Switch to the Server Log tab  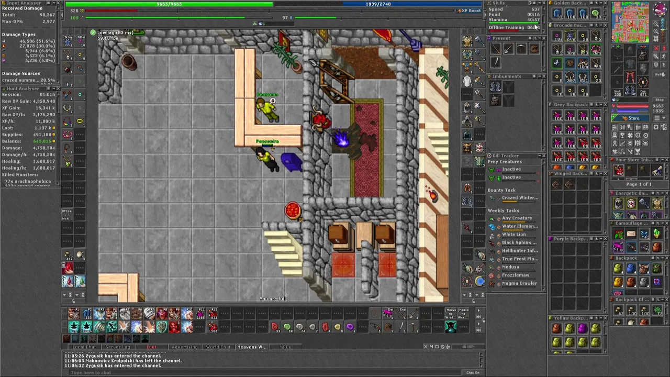click(x=118, y=347)
